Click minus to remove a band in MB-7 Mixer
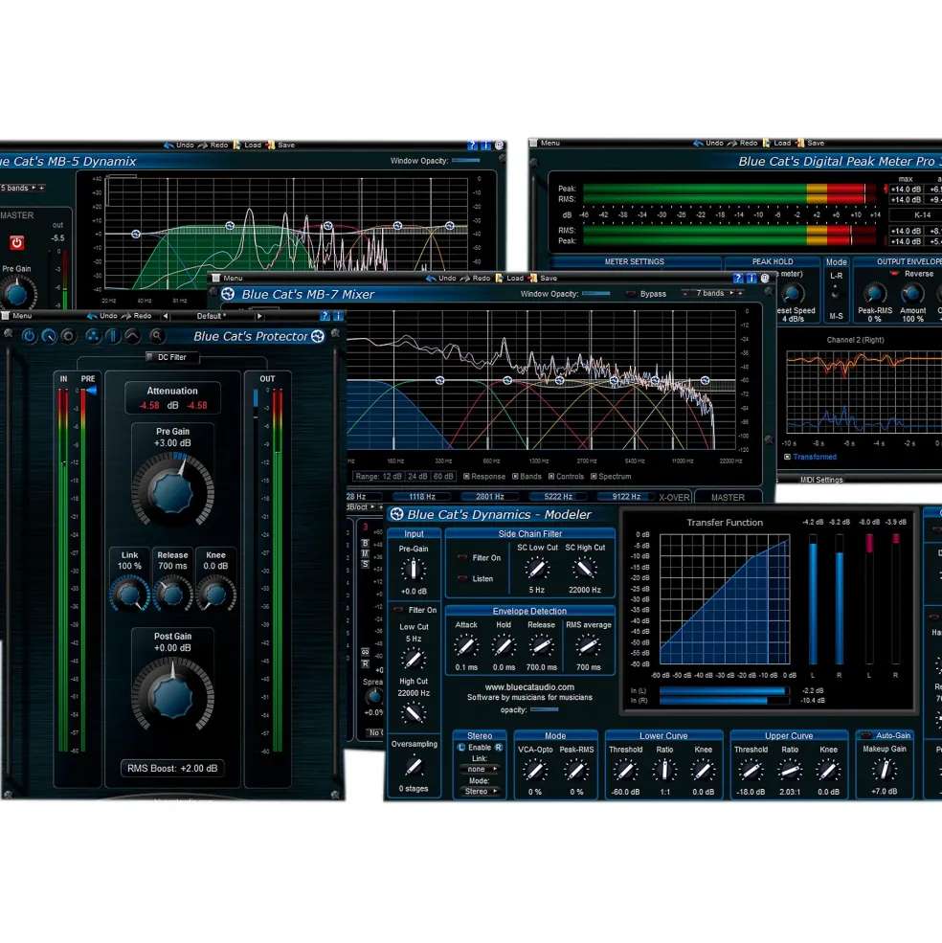Screen dimensions: 942x943 click(x=685, y=294)
